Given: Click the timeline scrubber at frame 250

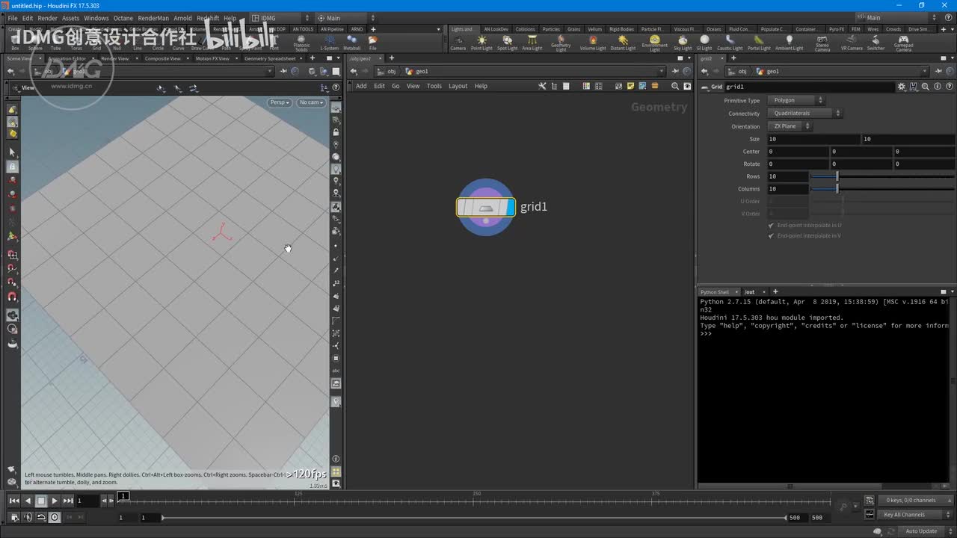Looking at the screenshot, I should 476,501.
